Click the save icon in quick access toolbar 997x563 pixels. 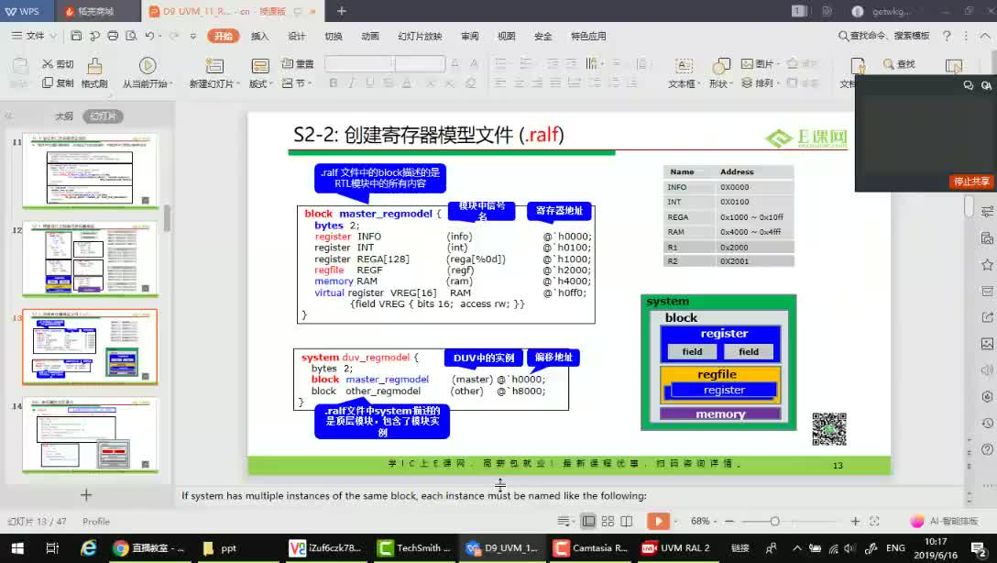[76, 36]
